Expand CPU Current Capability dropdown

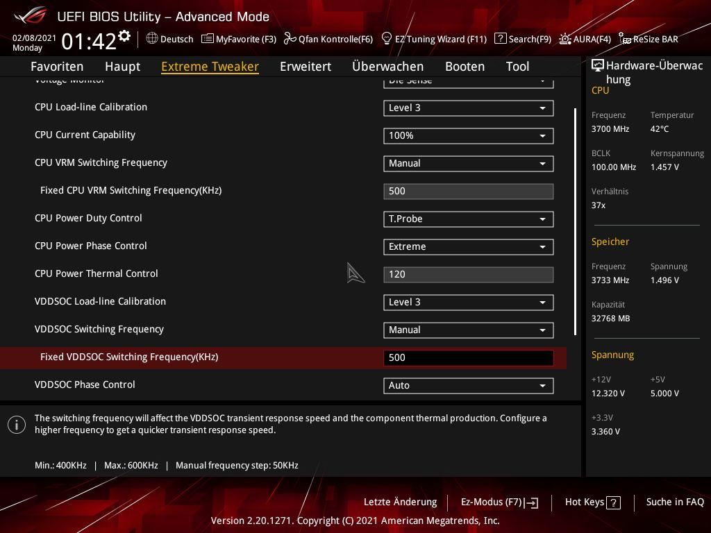(x=469, y=135)
